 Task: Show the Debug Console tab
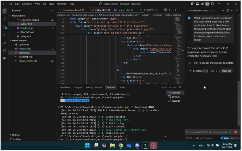coord(94,88)
